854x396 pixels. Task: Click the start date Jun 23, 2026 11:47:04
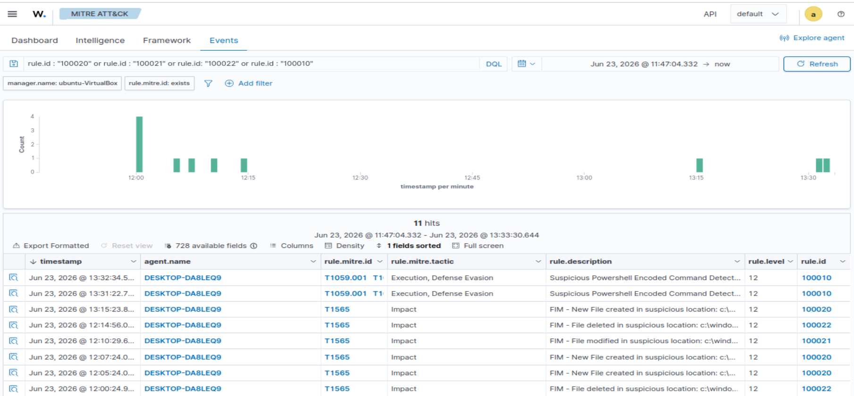(x=644, y=64)
